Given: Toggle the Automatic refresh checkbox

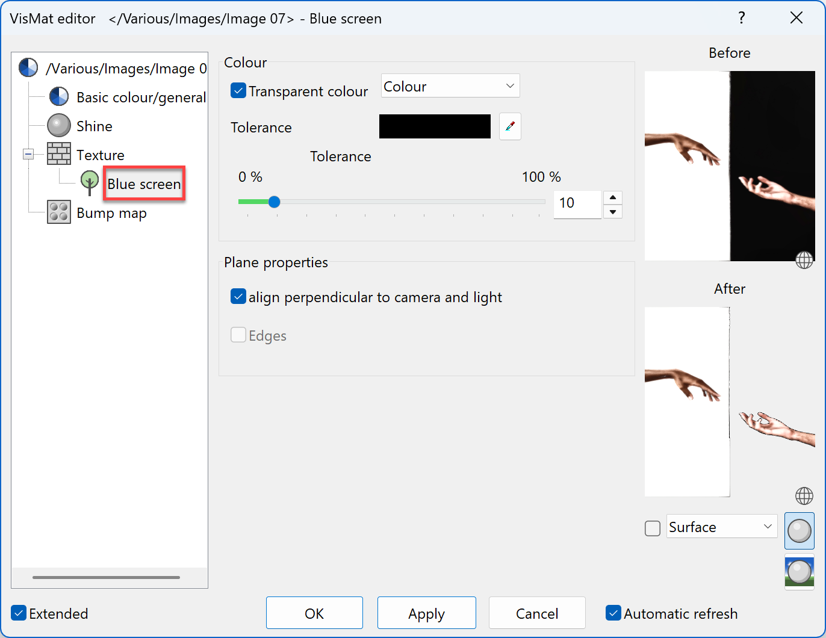Looking at the screenshot, I should click(613, 613).
